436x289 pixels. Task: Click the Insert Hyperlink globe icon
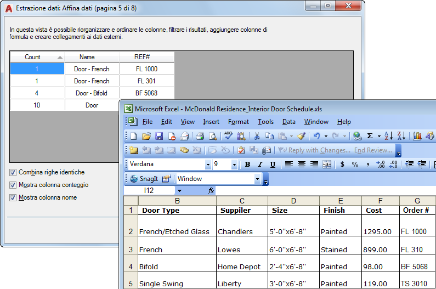[x=357, y=136]
